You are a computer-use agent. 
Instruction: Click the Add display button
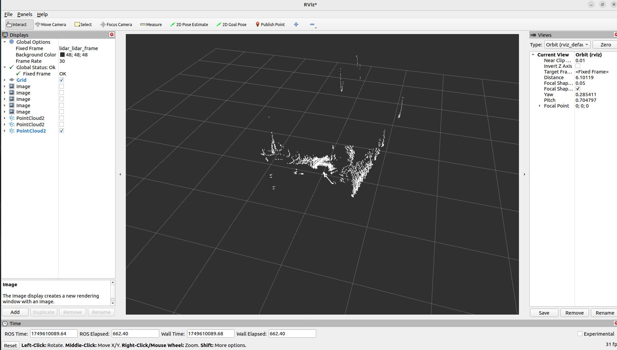coord(15,312)
